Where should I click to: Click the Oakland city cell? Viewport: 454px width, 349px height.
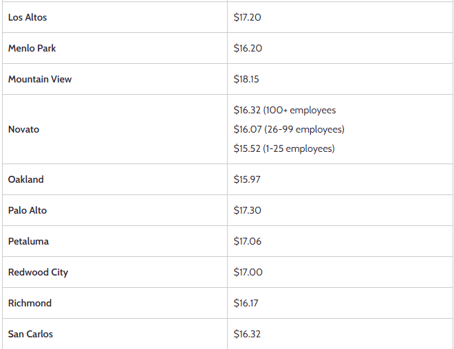coord(25,179)
